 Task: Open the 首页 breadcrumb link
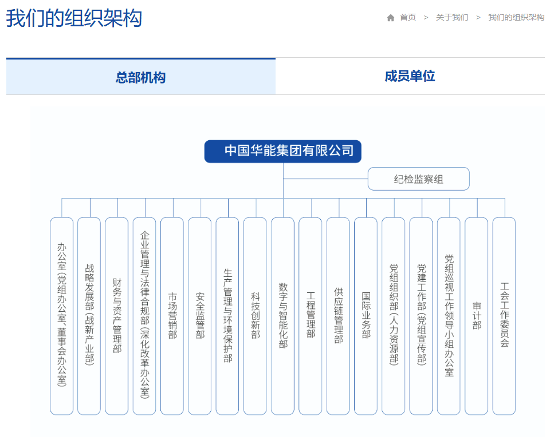click(x=408, y=18)
